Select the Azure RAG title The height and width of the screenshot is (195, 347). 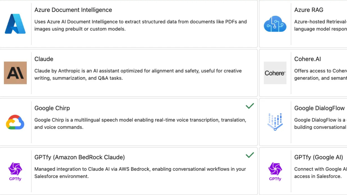309,10
